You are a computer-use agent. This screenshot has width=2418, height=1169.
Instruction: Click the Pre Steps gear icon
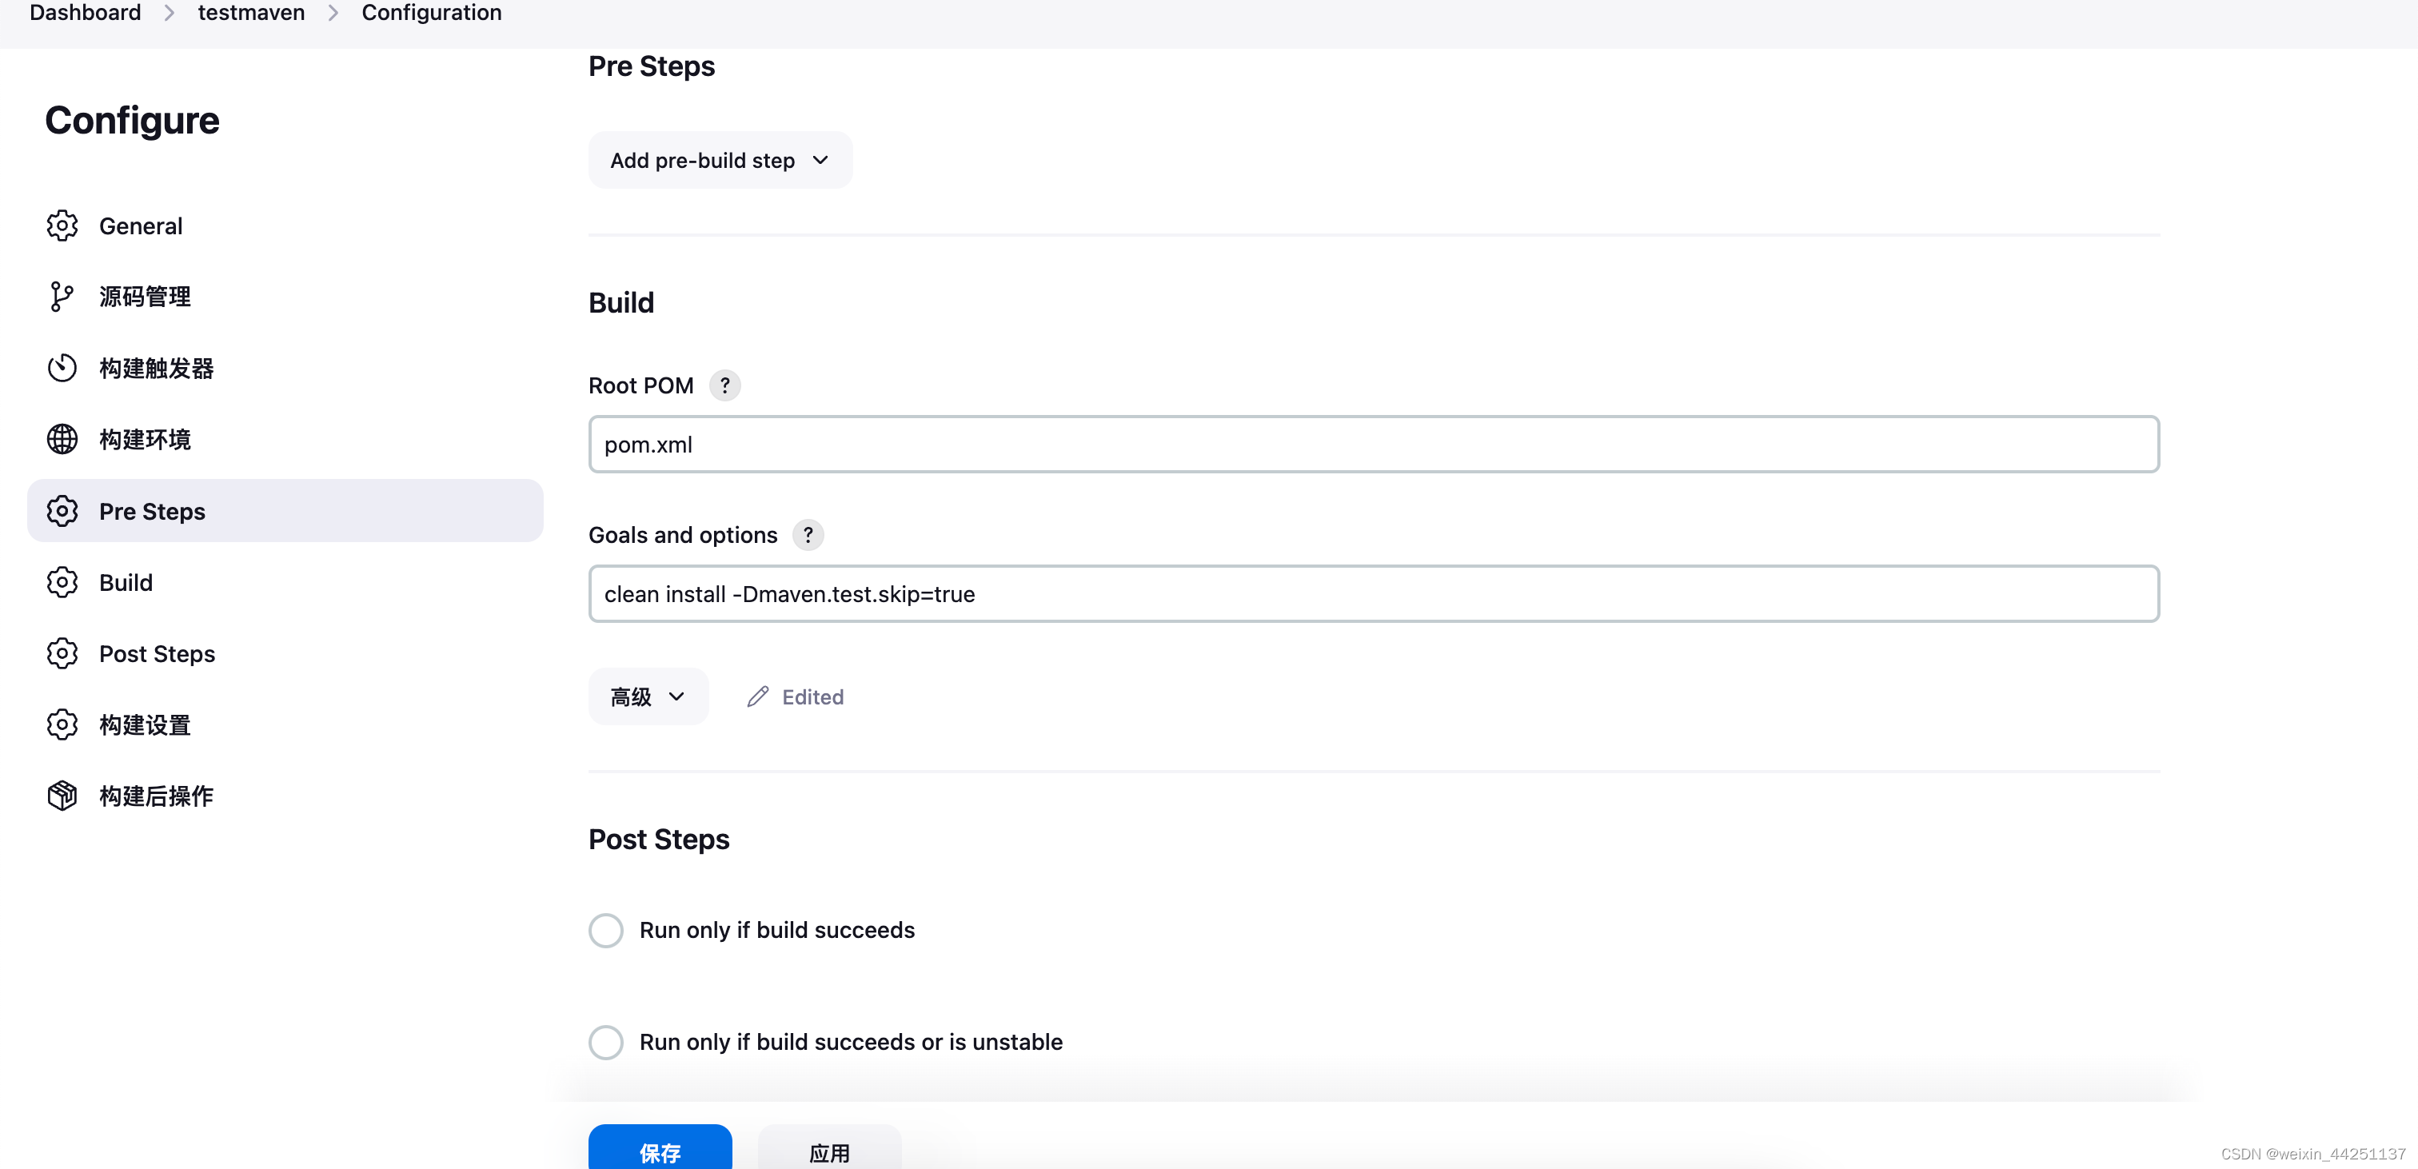point(62,510)
